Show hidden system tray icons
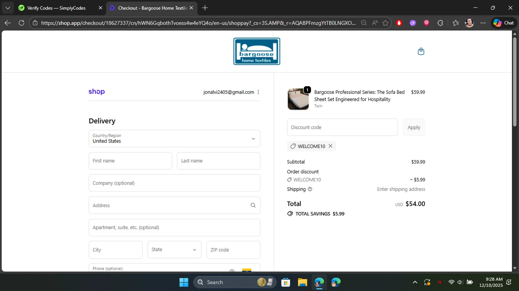Image resolution: width=519 pixels, height=291 pixels. click(415, 282)
